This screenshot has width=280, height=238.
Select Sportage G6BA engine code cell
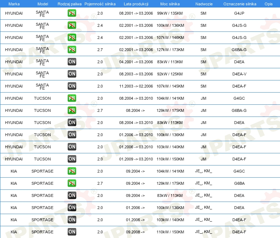pyautogui.click(x=239, y=183)
